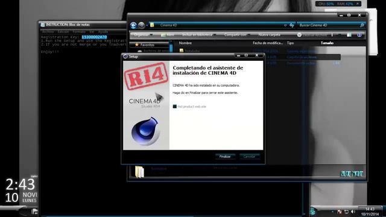This screenshot has width=386, height=217.
Task: Minimize the Setup dialog window
Action: pos(238,55)
